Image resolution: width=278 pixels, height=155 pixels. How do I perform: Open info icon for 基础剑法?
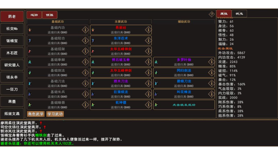tap(85, 73)
